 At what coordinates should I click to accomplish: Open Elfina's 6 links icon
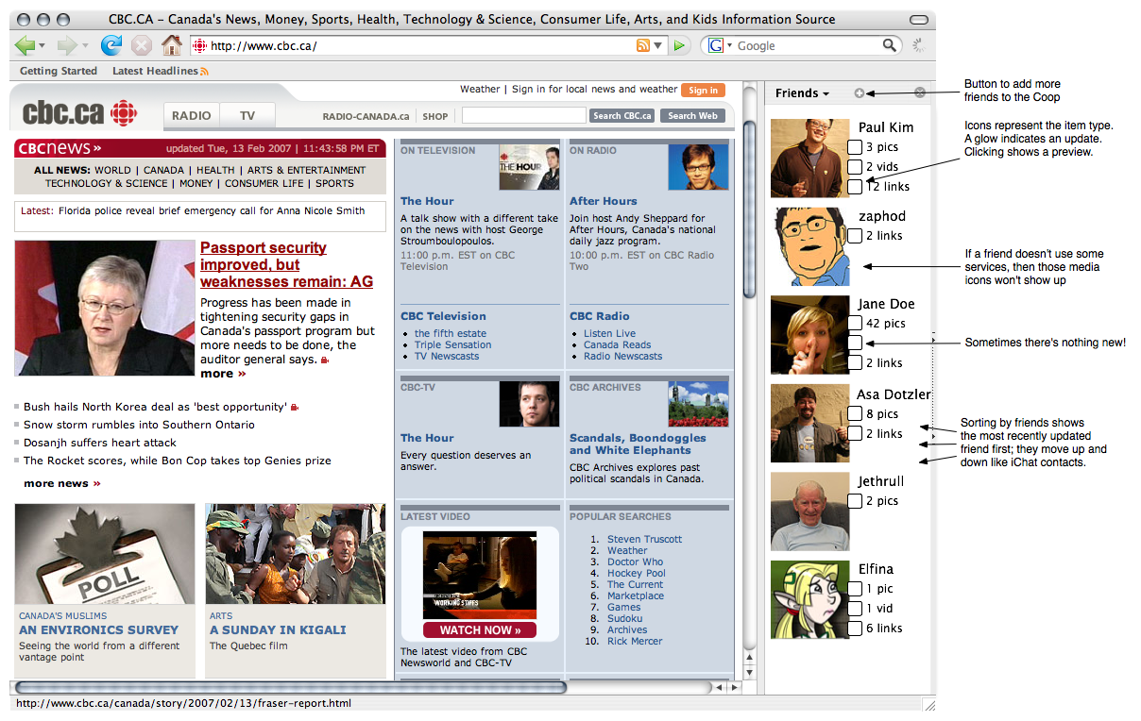(x=855, y=629)
